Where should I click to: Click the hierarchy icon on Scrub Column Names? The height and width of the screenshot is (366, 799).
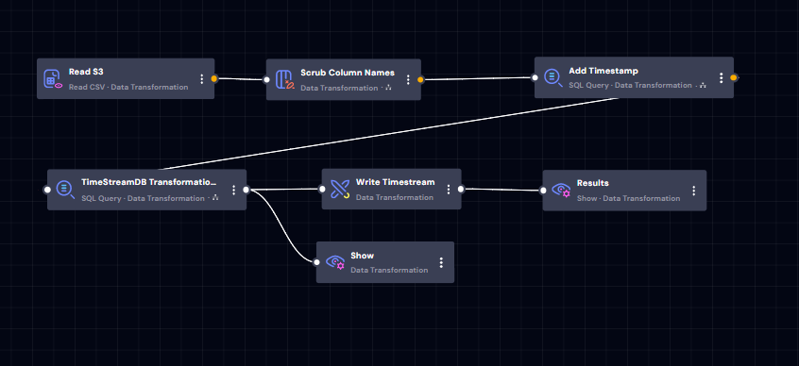pos(388,88)
